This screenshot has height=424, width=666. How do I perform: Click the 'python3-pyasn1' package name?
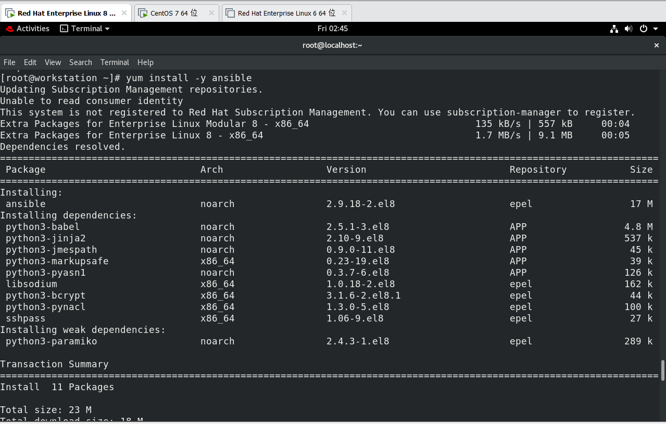click(46, 273)
